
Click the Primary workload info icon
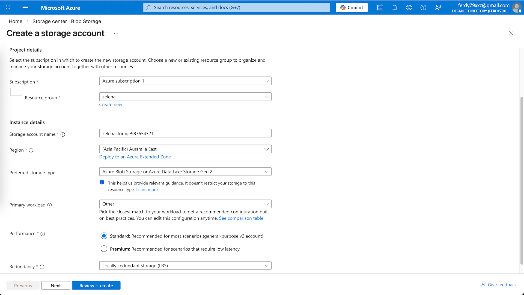tap(49, 205)
